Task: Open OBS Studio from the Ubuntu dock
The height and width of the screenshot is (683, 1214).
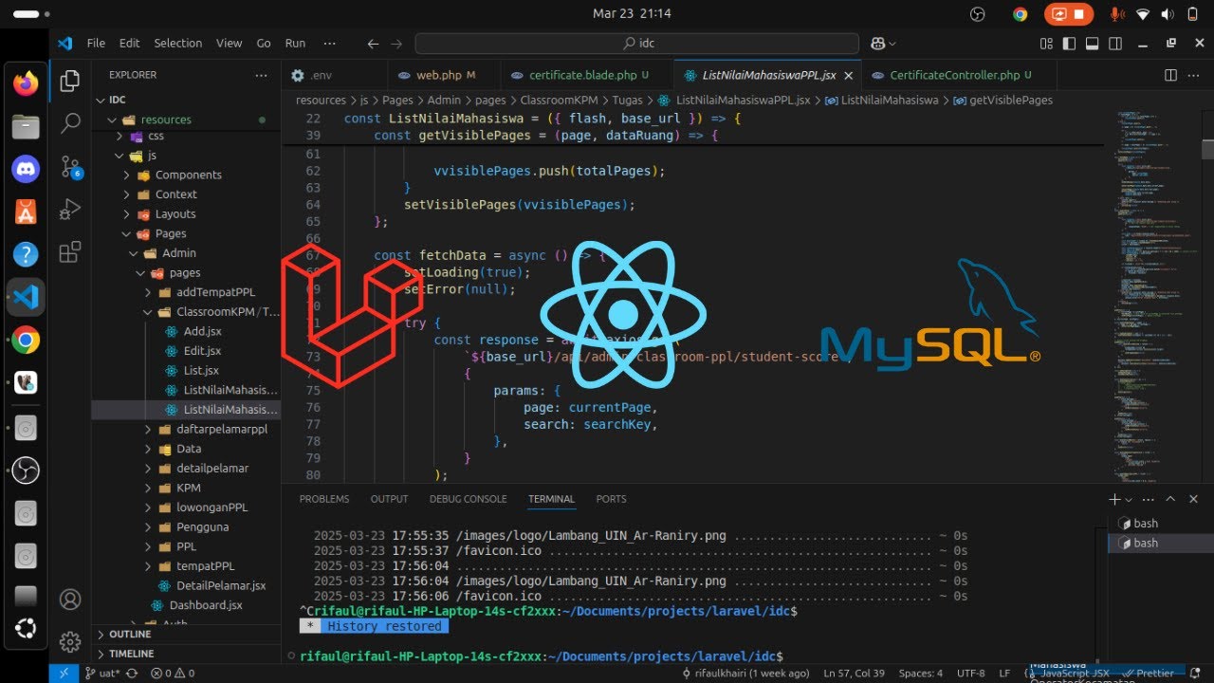Action: [x=26, y=470]
